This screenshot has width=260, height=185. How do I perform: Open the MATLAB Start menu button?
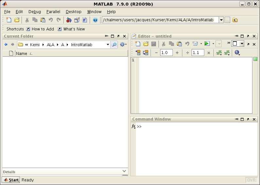[11, 180]
